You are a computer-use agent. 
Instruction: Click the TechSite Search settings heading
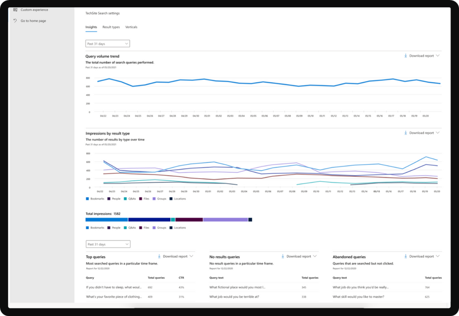pyautogui.click(x=102, y=13)
